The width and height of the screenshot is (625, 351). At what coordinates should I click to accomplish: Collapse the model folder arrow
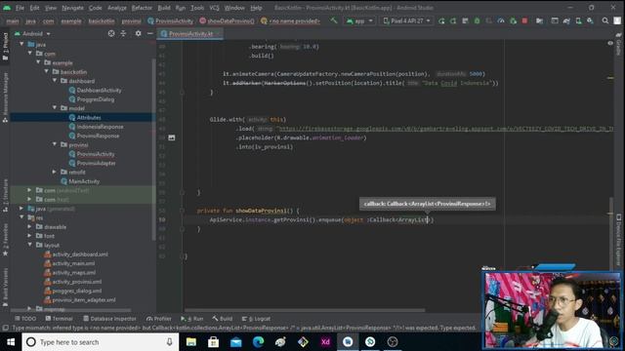pos(55,107)
